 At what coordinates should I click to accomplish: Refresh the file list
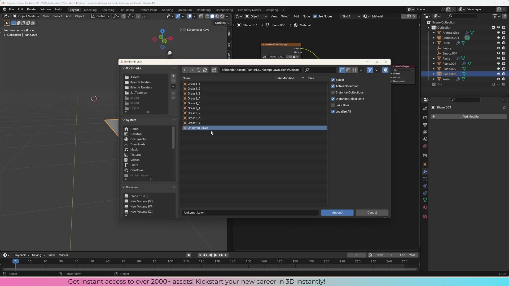205,70
